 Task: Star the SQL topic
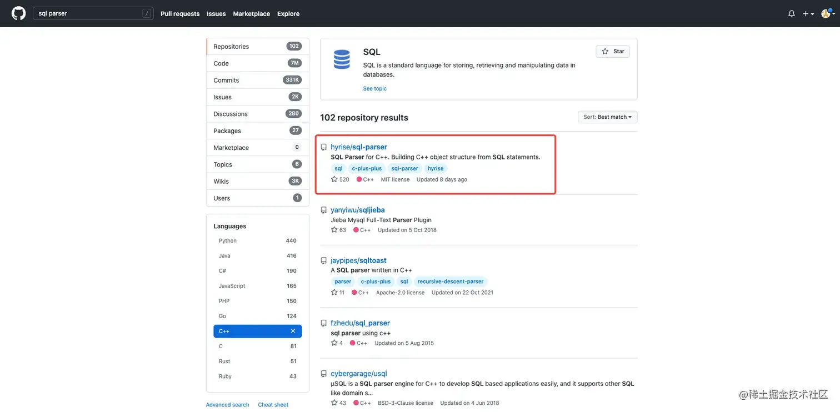coord(613,51)
